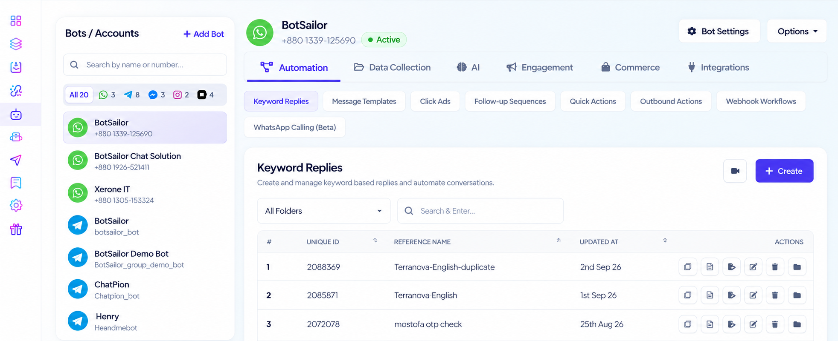The height and width of the screenshot is (341, 838).
Task: Delete the mostofa otp check reply
Action: (775, 324)
